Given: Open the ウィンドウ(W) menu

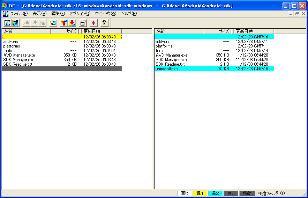Looking at the screenshot, I should 106,14.
